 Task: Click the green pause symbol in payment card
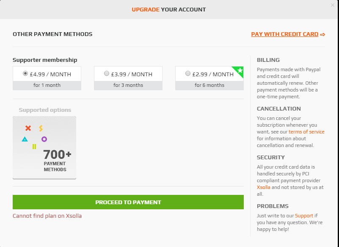pos(34,147)
